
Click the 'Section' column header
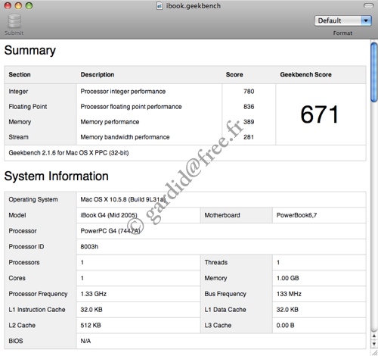pyautogui.click(x=20, y=74)
